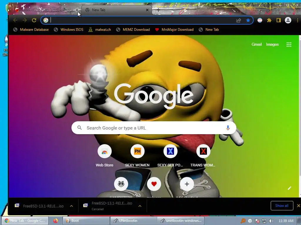
Task: Click the Images link
Action: (x=272, y=45)
